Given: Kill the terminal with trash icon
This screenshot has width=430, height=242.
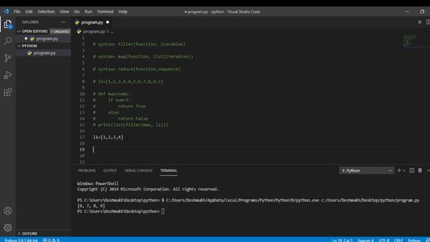Looking at the screenshot, I should click(x=420, y=171).
